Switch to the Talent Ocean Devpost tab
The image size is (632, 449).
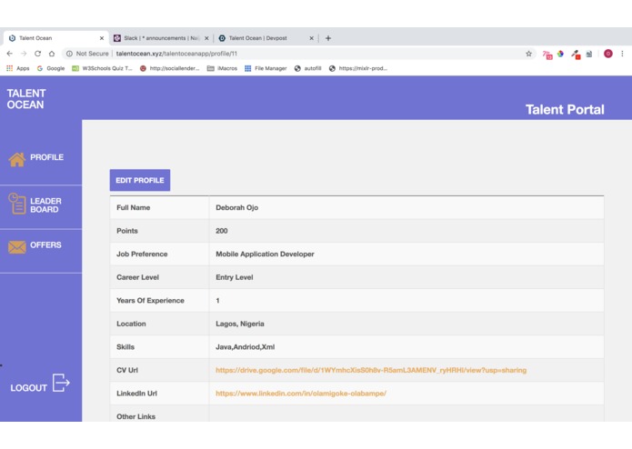click(266, 38)
